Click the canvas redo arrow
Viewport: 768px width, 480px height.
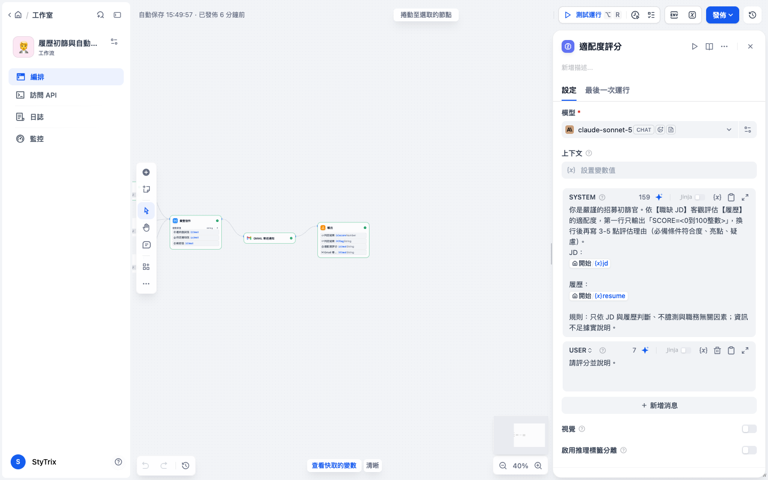(164, 466)
